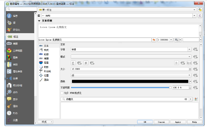Click data-defined override for 颜色 color

pos(195,82)
